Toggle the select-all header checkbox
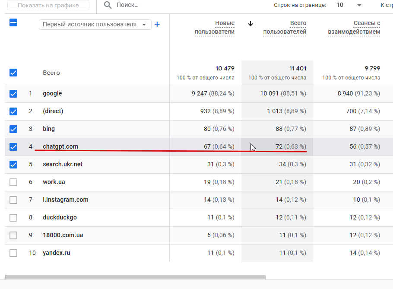The height and width of the screenshot is (289, 393). point(13,23)
